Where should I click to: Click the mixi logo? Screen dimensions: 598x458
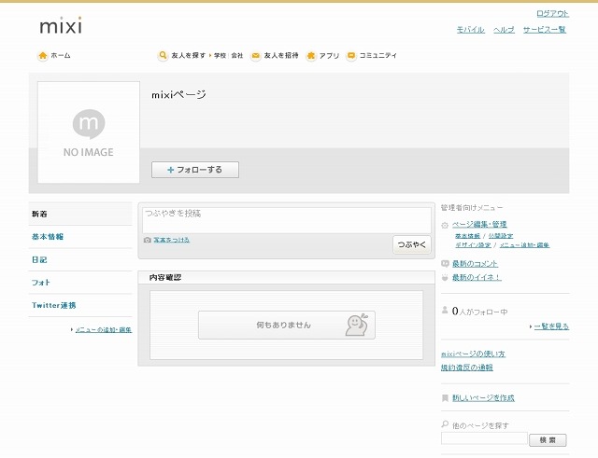[x=61, y=26]
